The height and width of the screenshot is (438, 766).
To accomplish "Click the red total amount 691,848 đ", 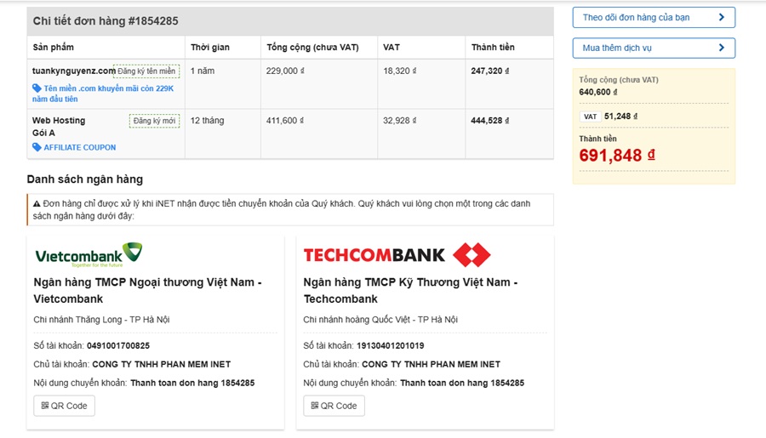I will (x=616, y=155).
